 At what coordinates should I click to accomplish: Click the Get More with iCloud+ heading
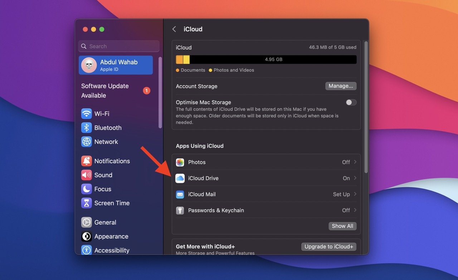tap(205, 247)
